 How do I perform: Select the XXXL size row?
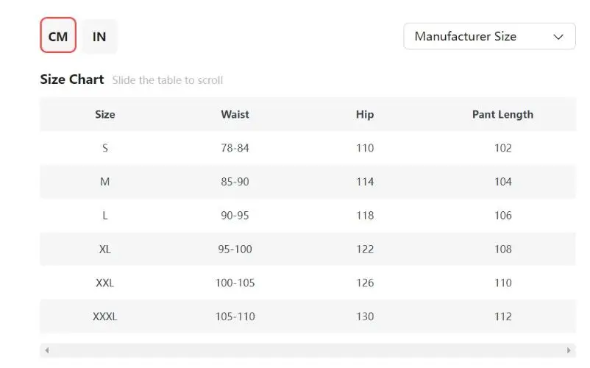pos(105,316)
